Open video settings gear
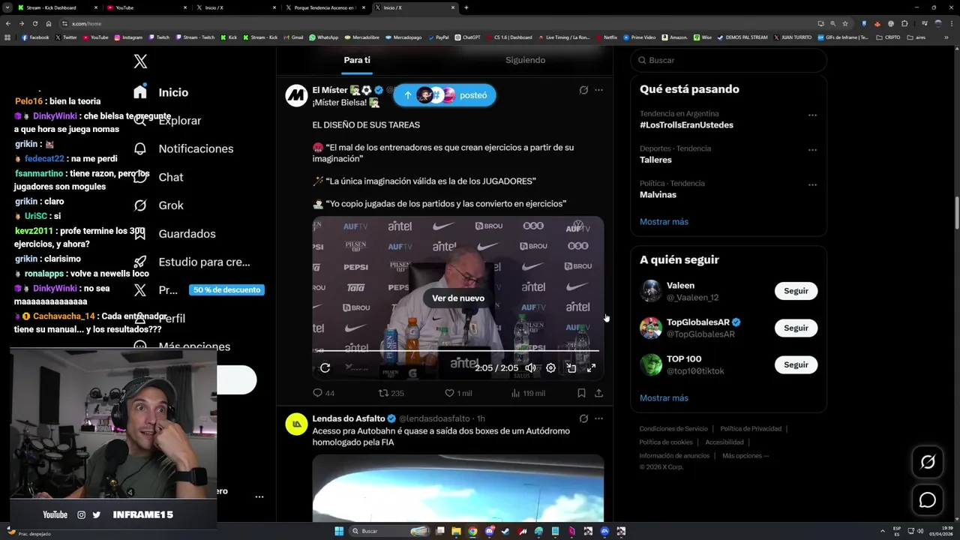The image size is (960, 540). pyautogui.click(x=550, y=367)
